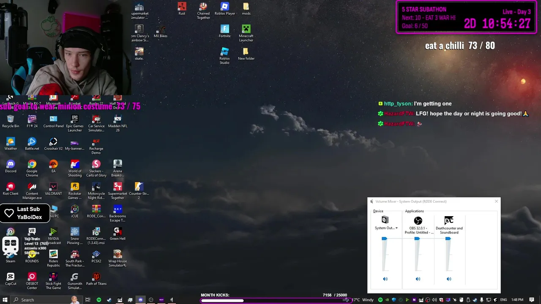Select the Gunsmith Simulator shortcut
This screenshot has height=304, width=541.
(75, 281)
